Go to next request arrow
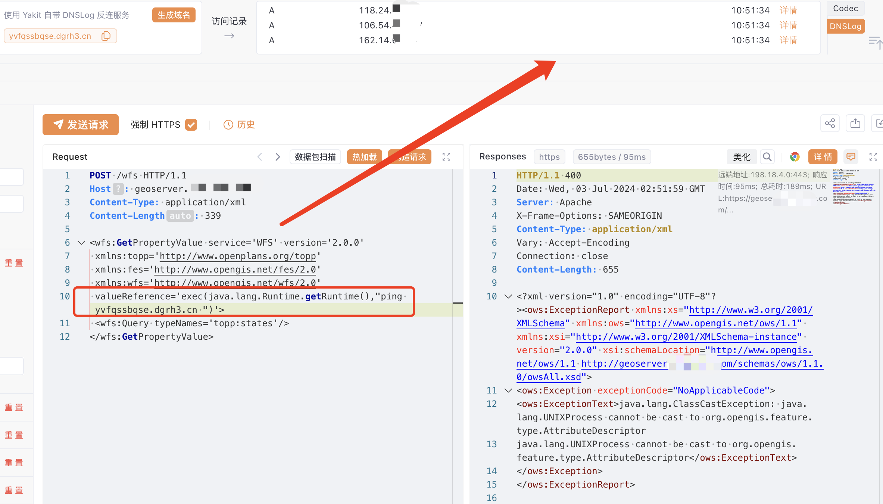Image resolution: width=883 pixels, height=504 pixels. pyautogui.click(x=277, y=157)
